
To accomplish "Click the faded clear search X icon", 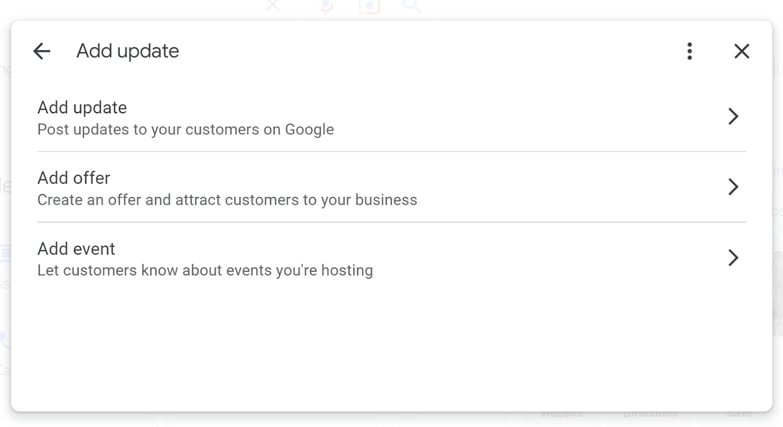I will tap(273, 6).
